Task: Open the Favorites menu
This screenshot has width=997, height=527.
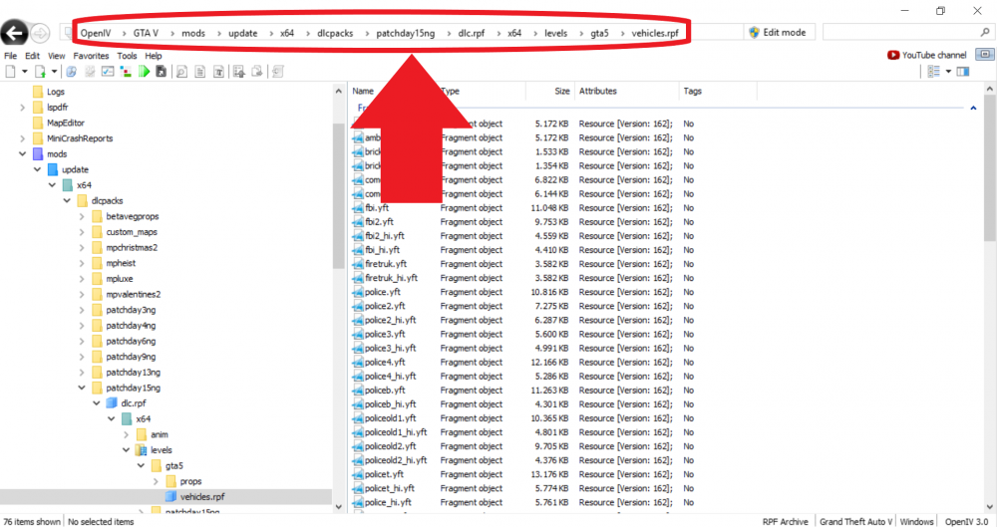Action: click(x=91, y=56)
